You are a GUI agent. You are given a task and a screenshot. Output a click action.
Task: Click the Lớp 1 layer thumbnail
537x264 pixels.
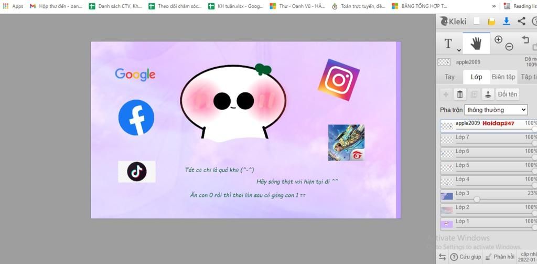447,224
